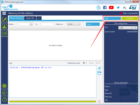This screenshot has height=105, width=140.
Task: Open the ST Twitter icon
Action: (x=118, y=8)
